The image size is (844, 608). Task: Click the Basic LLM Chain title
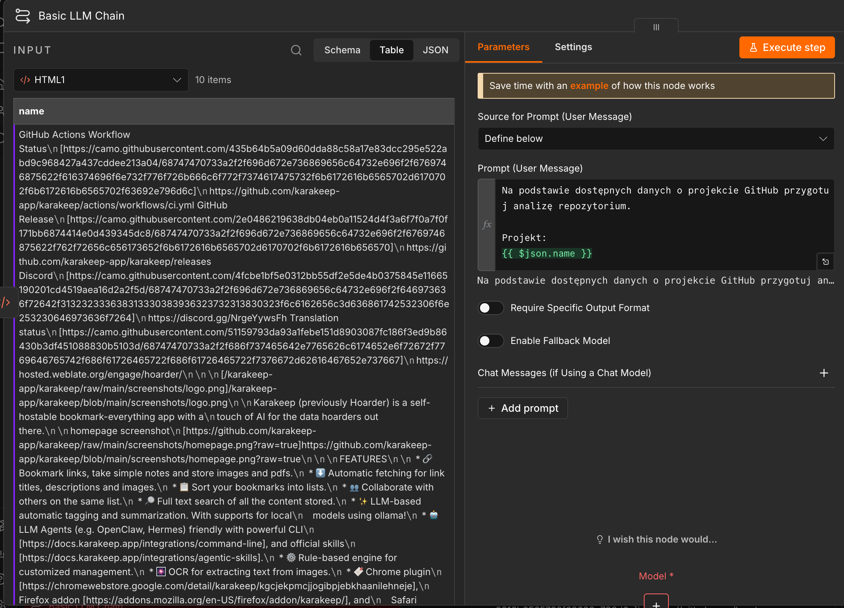(82, 16)
